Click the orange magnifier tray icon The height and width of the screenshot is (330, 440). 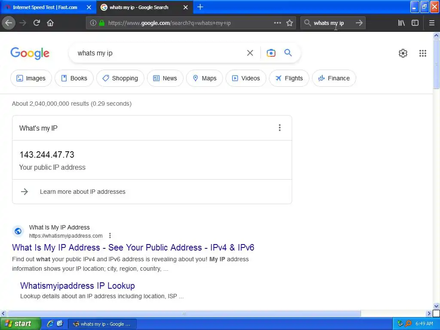pos(408,324)
